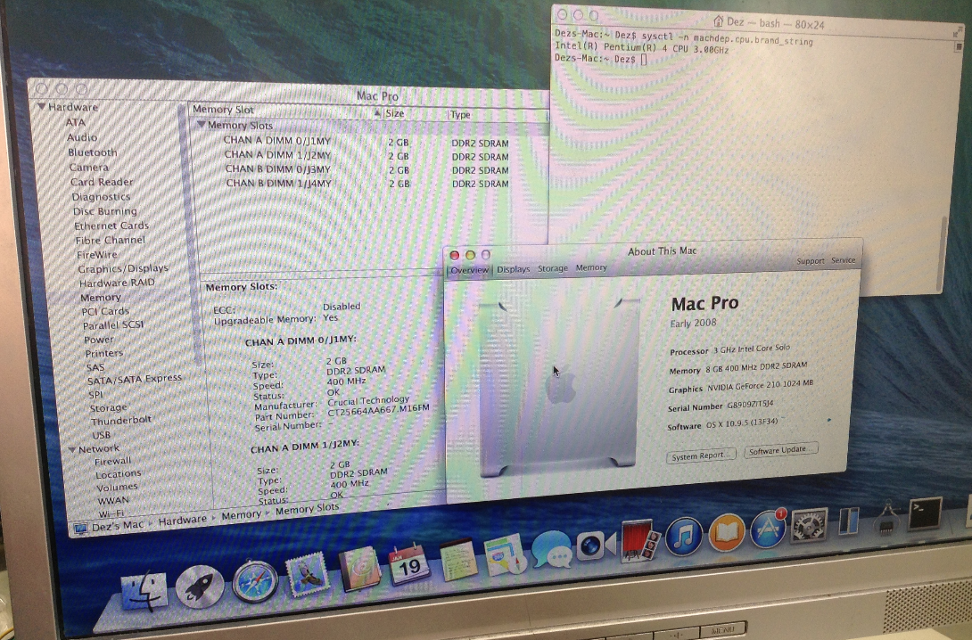Click Dez's Mac computer icon in path bar

pyautogui.click(x=80, y=529)
